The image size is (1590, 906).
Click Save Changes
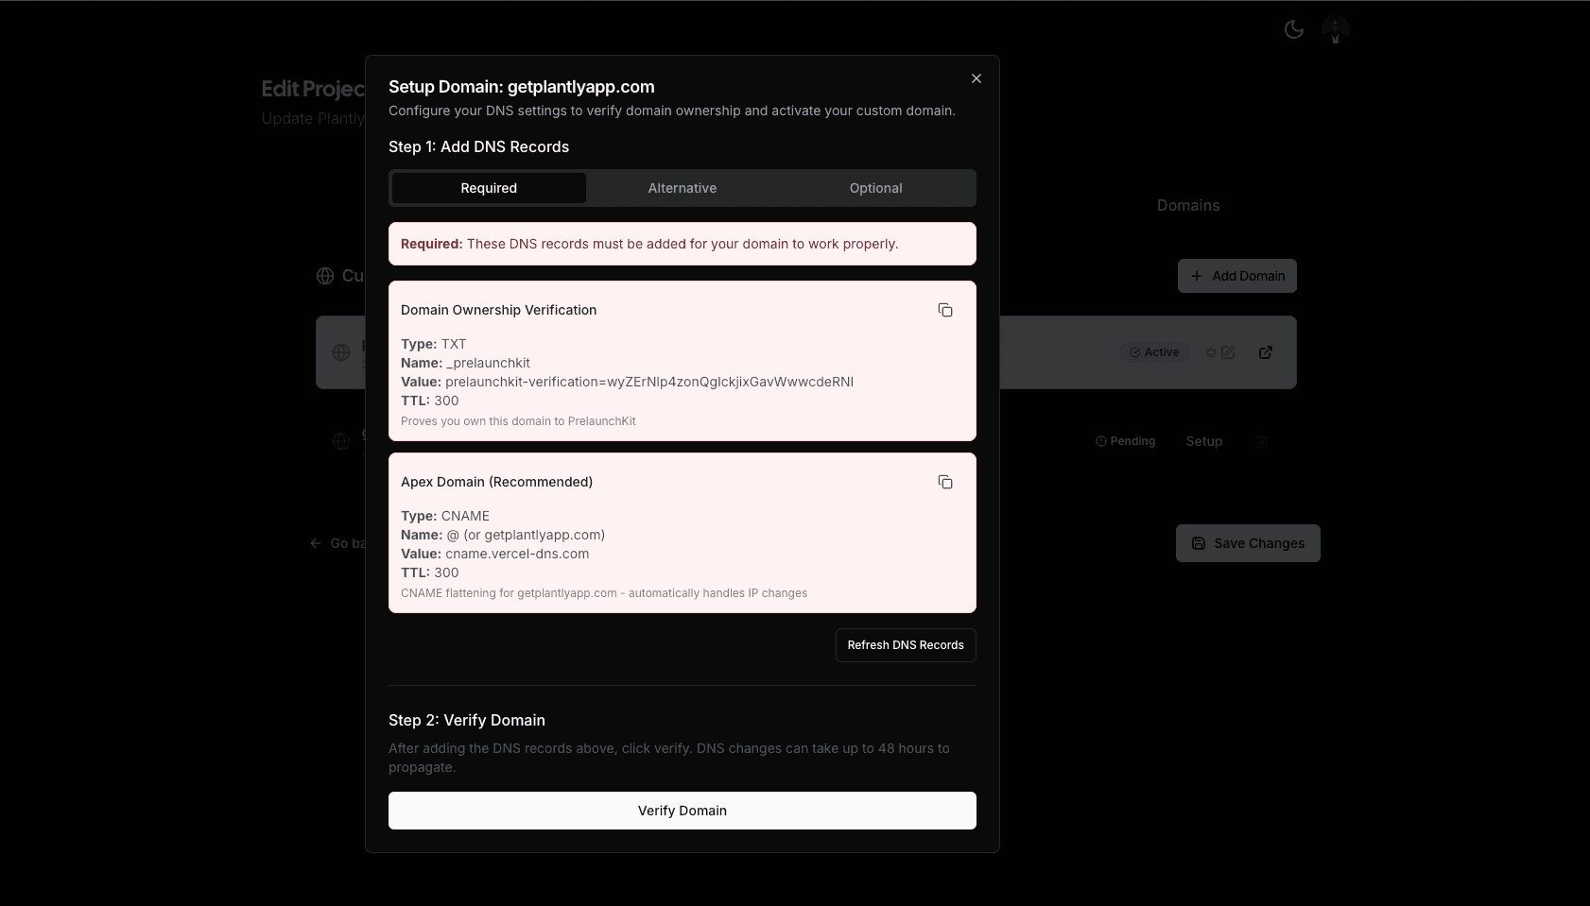(x=1247, y=543)
